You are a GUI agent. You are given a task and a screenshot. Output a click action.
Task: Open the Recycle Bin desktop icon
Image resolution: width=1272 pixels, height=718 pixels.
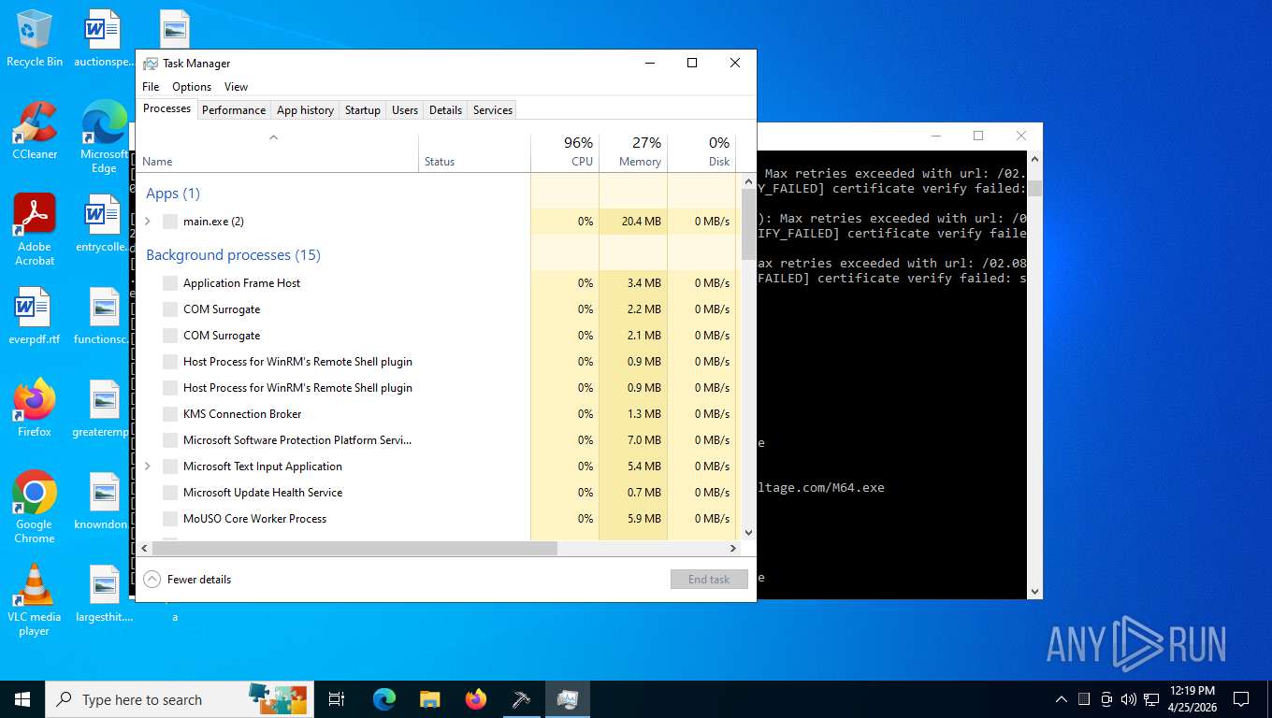pyautogui.click(x=35, y=39)
